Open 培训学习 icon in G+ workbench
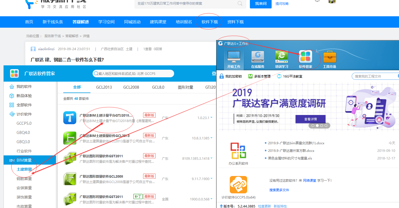The width and height of the screenshot is (399, 208). (x=282, y=57)
